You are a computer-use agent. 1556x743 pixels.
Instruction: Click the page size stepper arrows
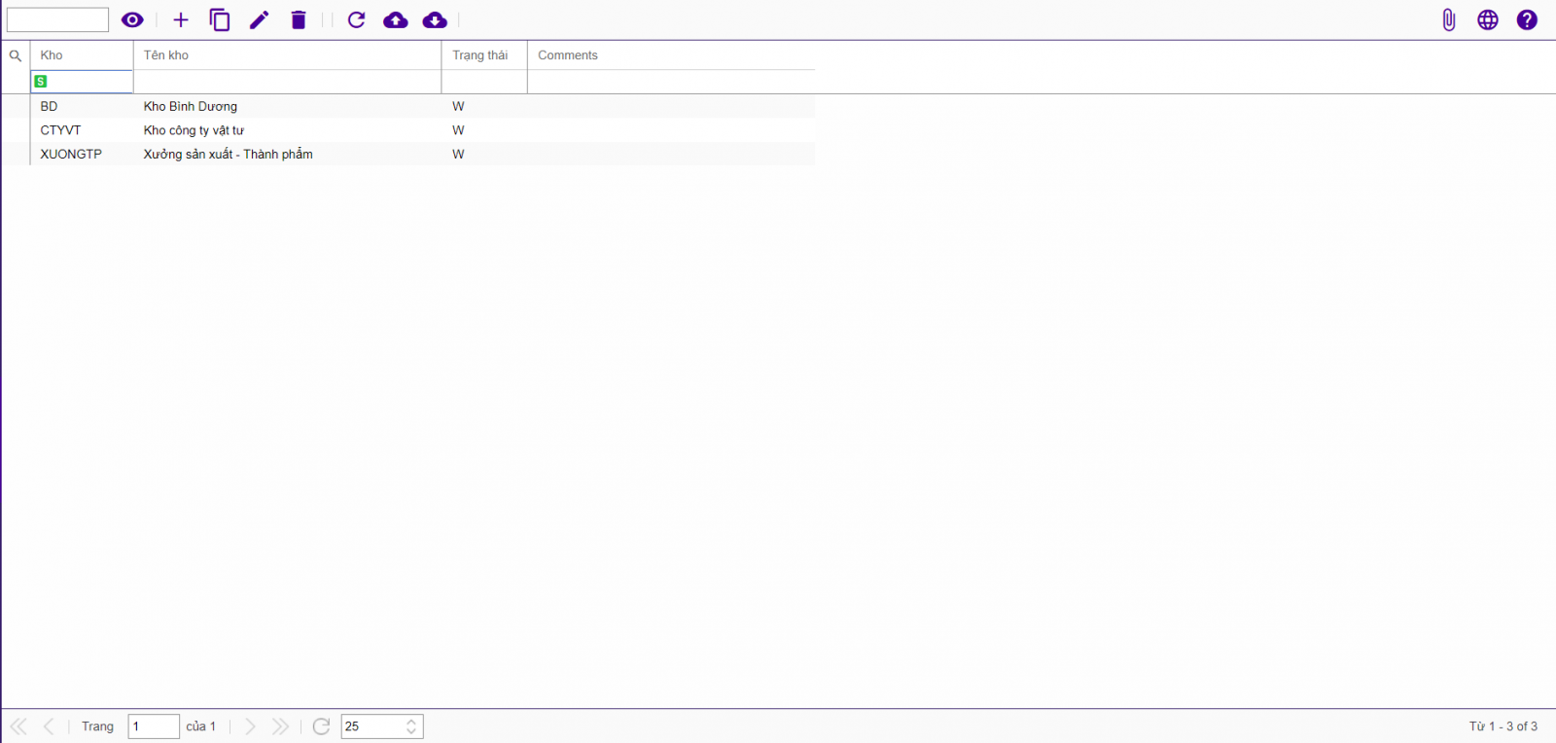coord(411,726)
